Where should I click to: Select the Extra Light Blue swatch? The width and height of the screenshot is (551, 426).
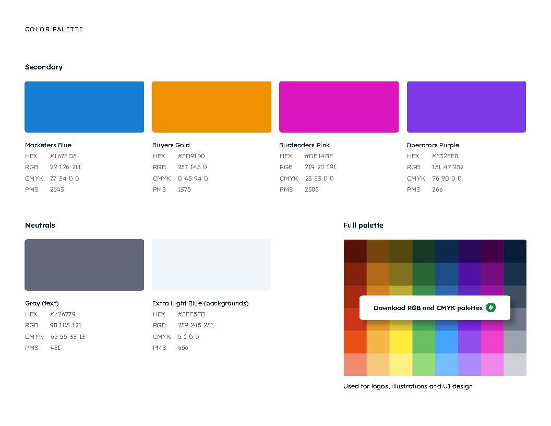pyautogui.click(x=211, y=265)
